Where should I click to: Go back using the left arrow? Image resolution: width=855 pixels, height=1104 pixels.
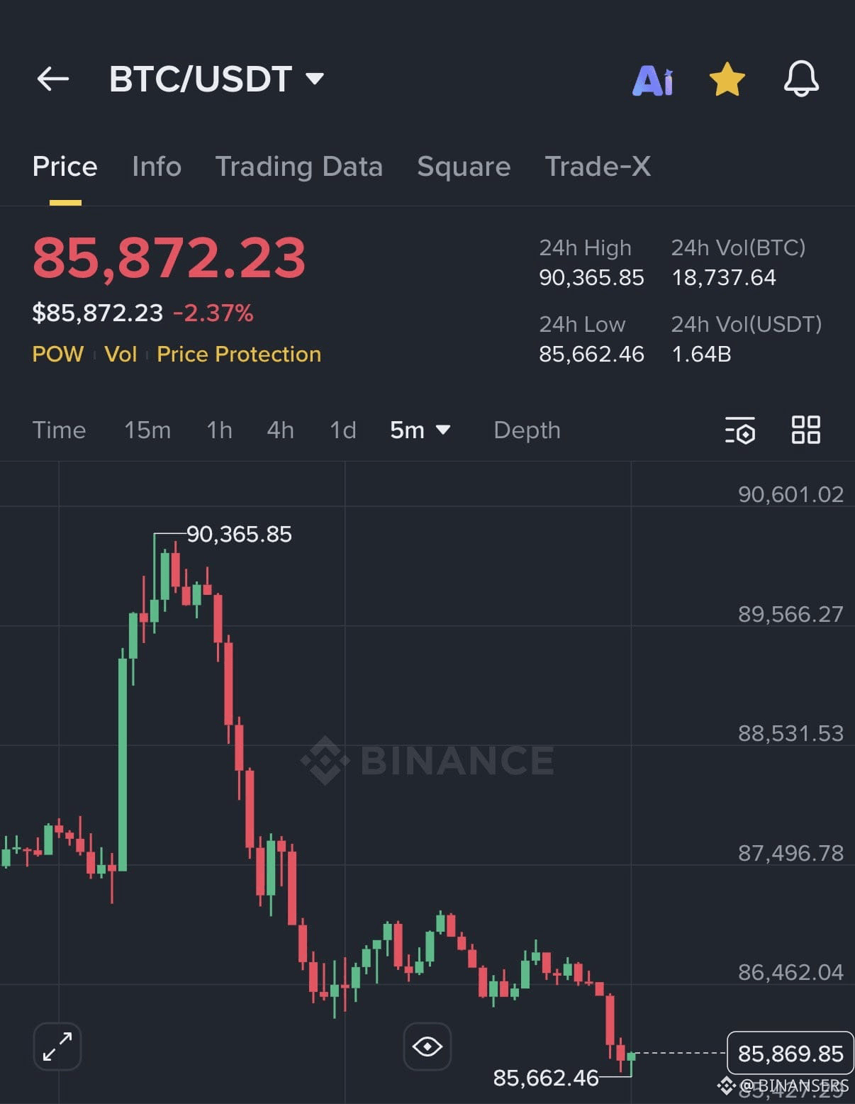53,79
